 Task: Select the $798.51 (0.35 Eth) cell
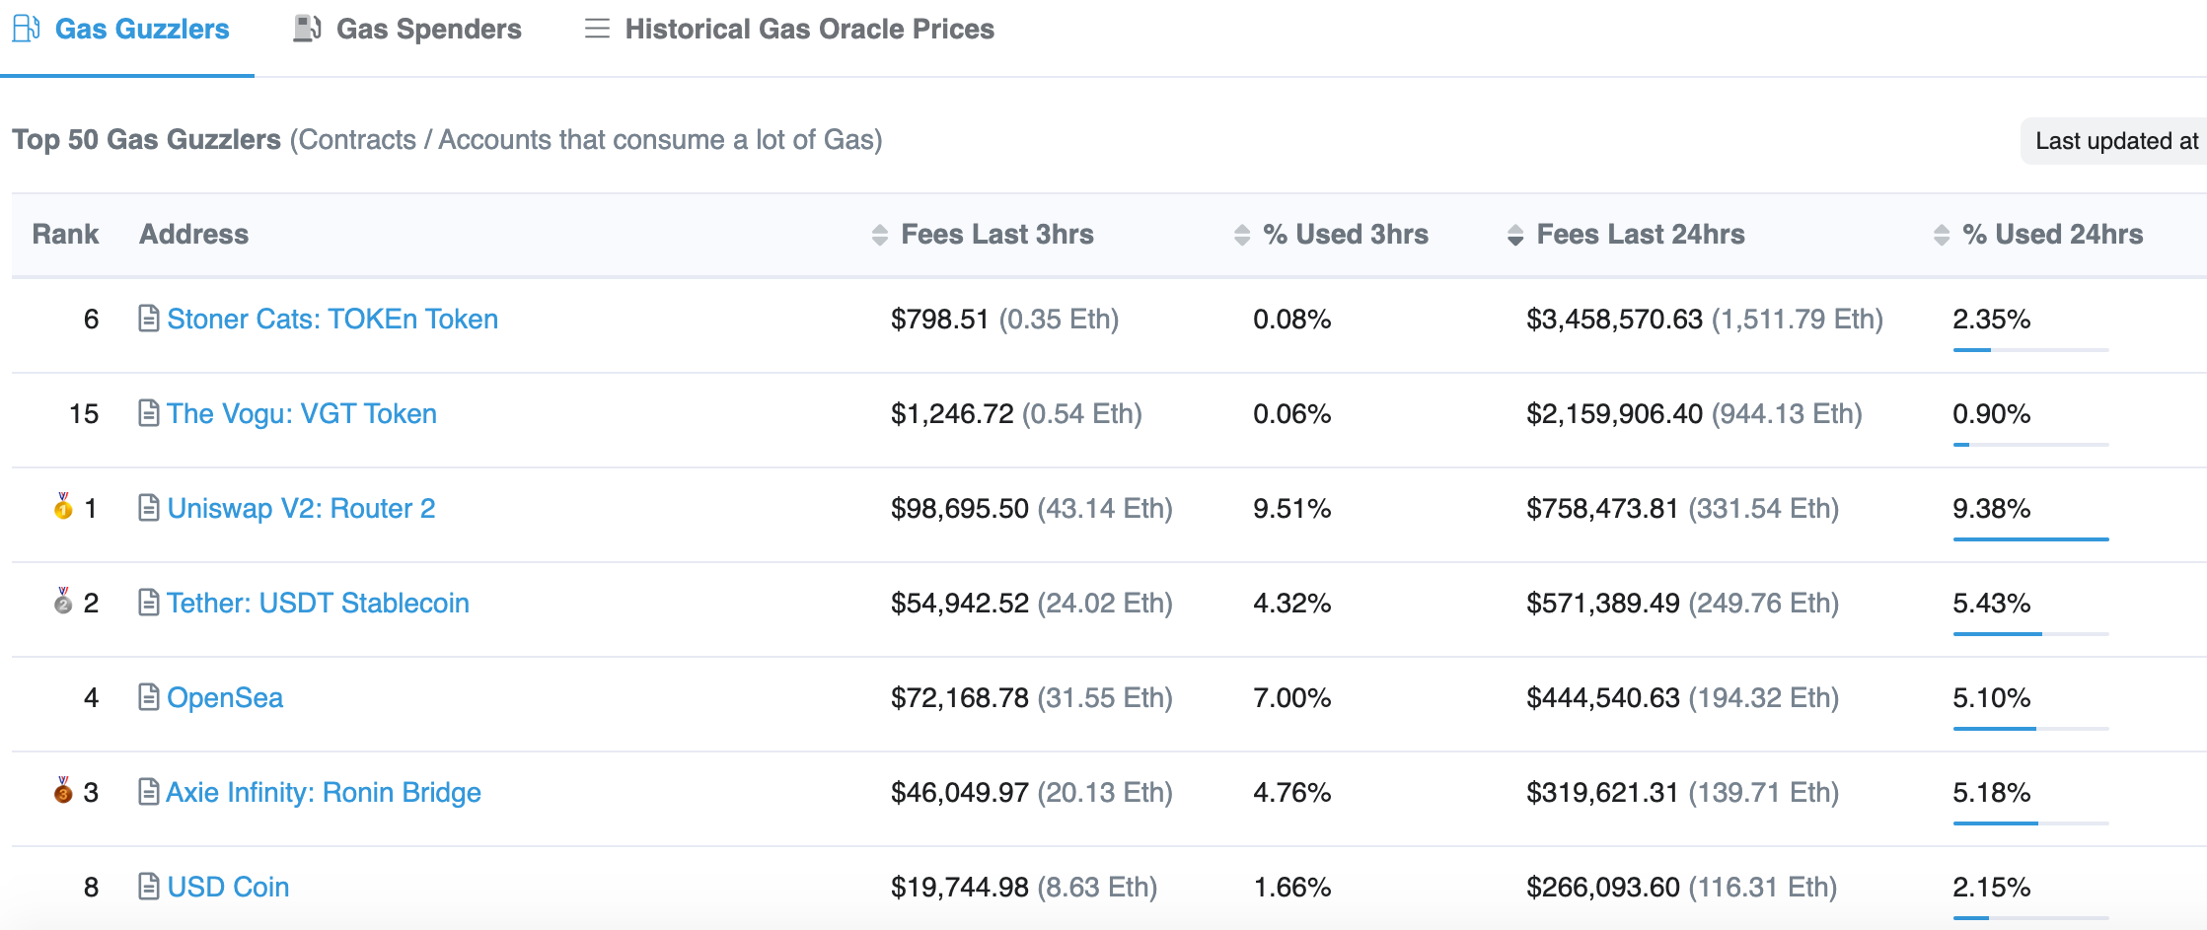pos(1004,320)
